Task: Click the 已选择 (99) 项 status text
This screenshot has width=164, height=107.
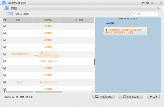Action: coord(11,97)
